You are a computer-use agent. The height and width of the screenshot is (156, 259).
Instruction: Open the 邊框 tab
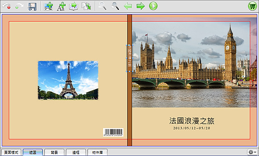click(x=76, y=153)
